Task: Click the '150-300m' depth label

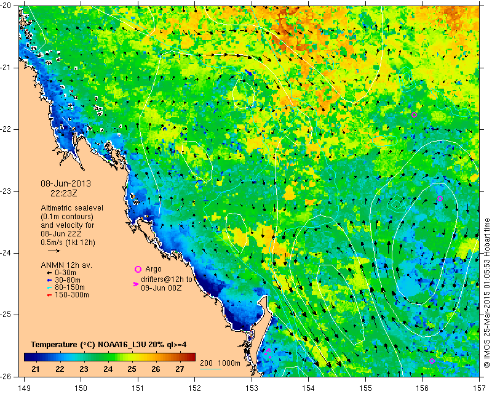Action: [72, 295]
